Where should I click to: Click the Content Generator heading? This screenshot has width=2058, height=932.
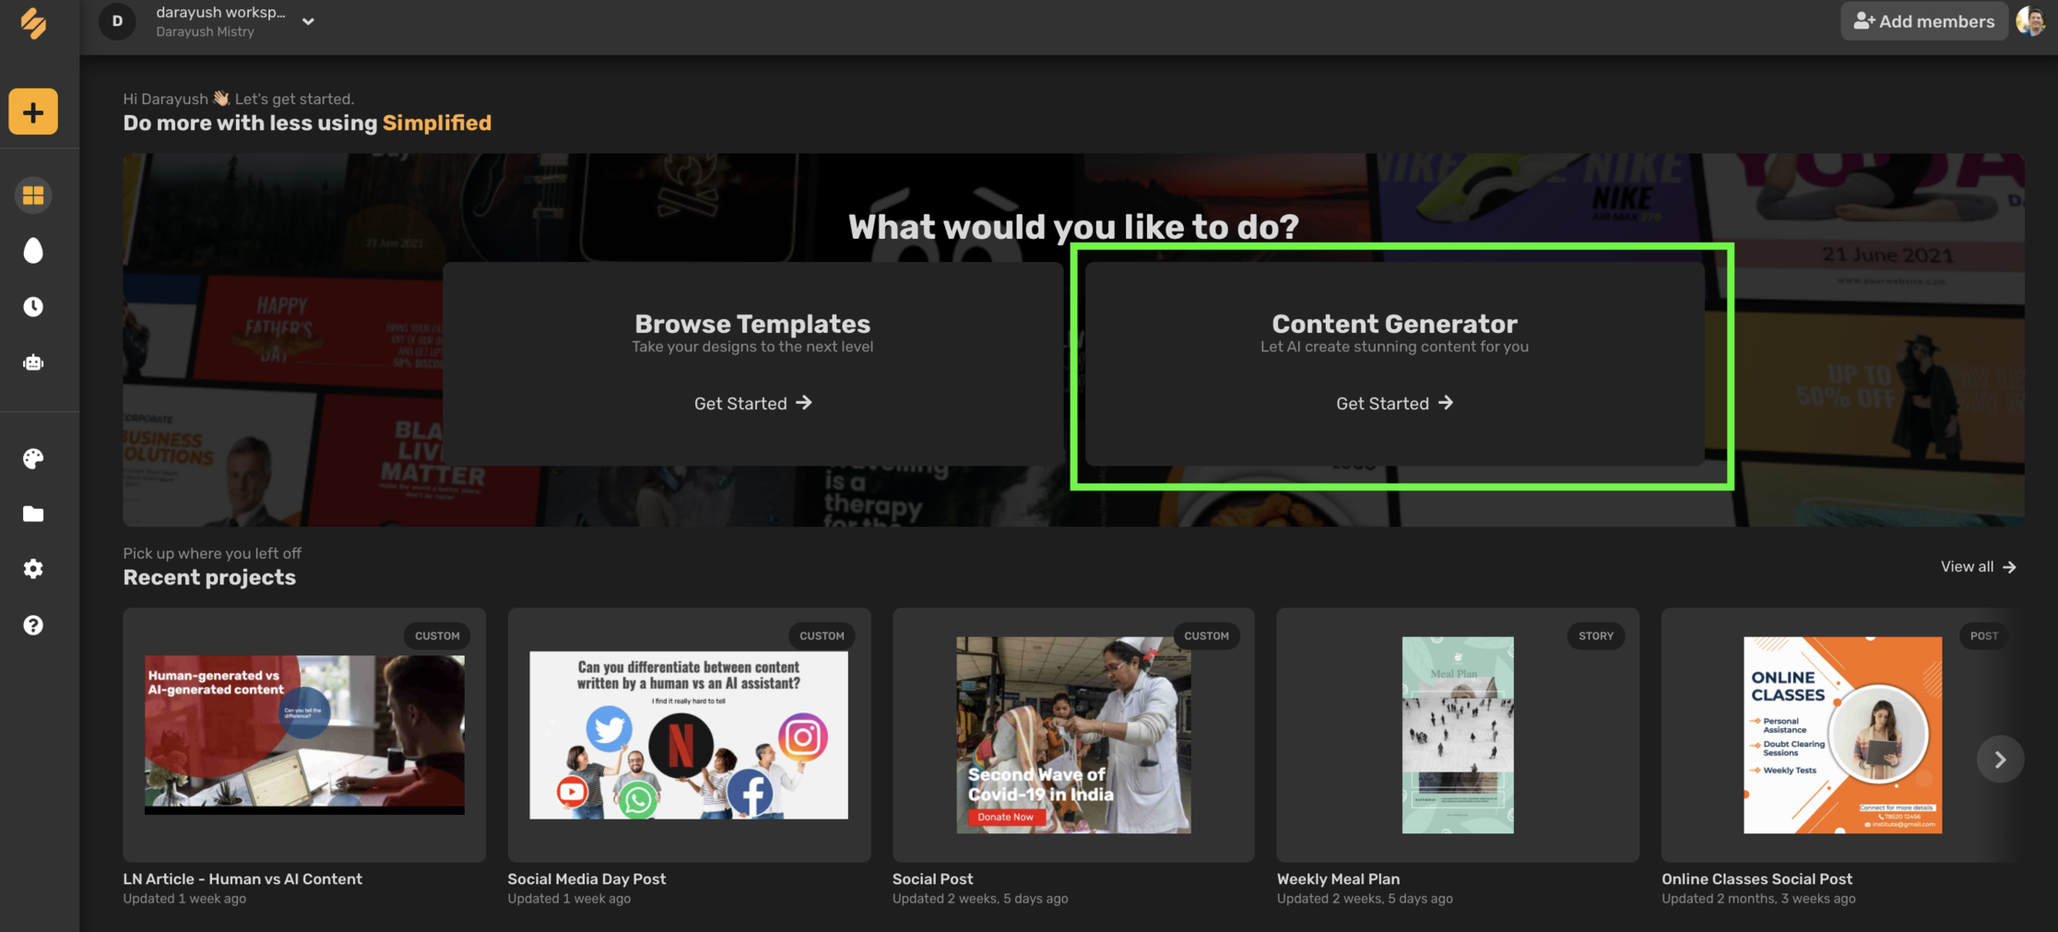(1394, 324)
